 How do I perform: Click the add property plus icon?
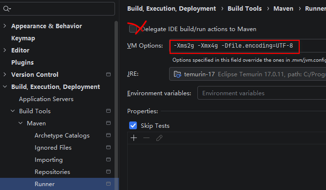(134, 138)
